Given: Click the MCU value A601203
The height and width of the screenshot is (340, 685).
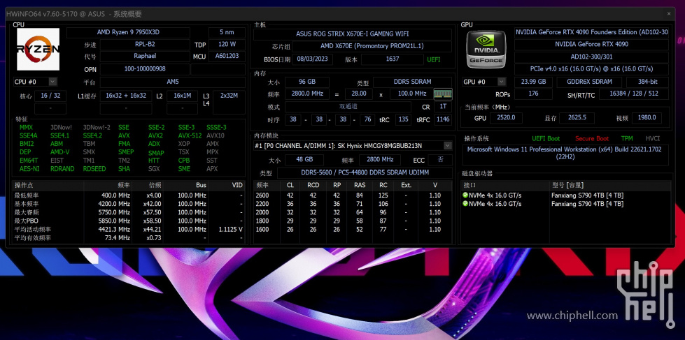Looking at the screenshot, I should click(227, 57).
